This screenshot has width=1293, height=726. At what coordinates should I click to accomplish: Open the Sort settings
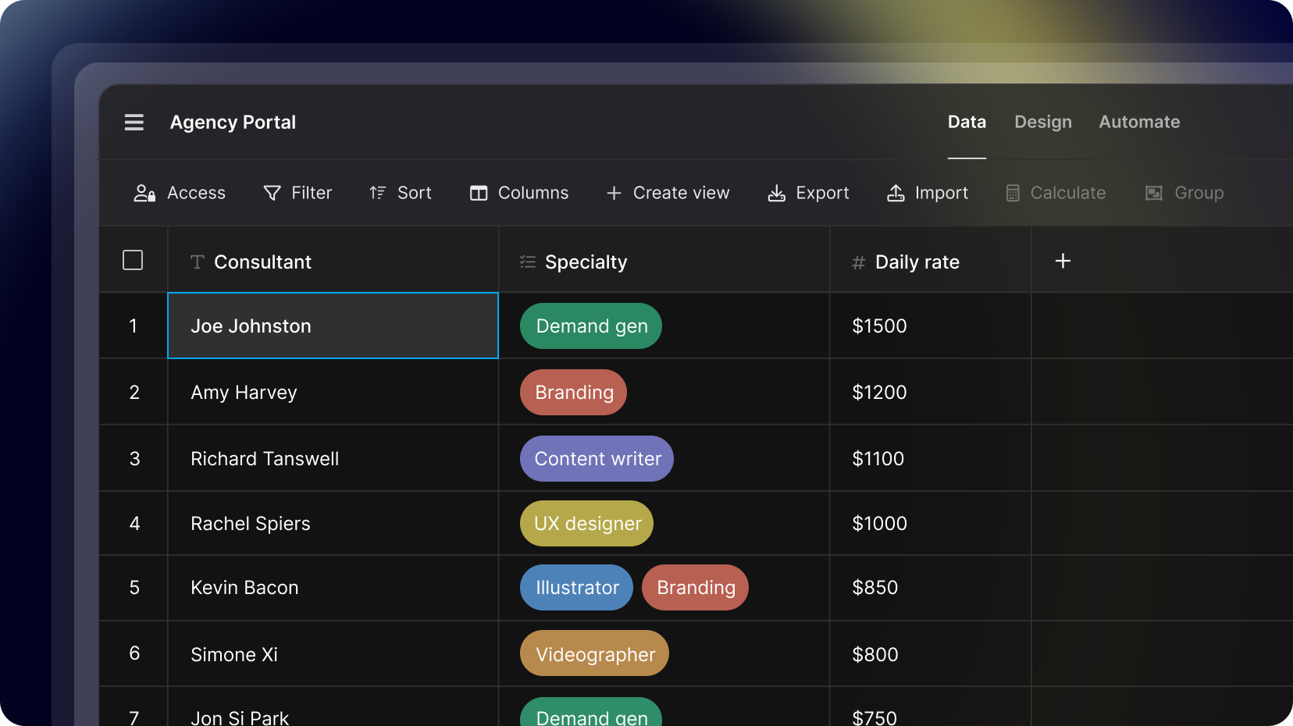point(400,193)
